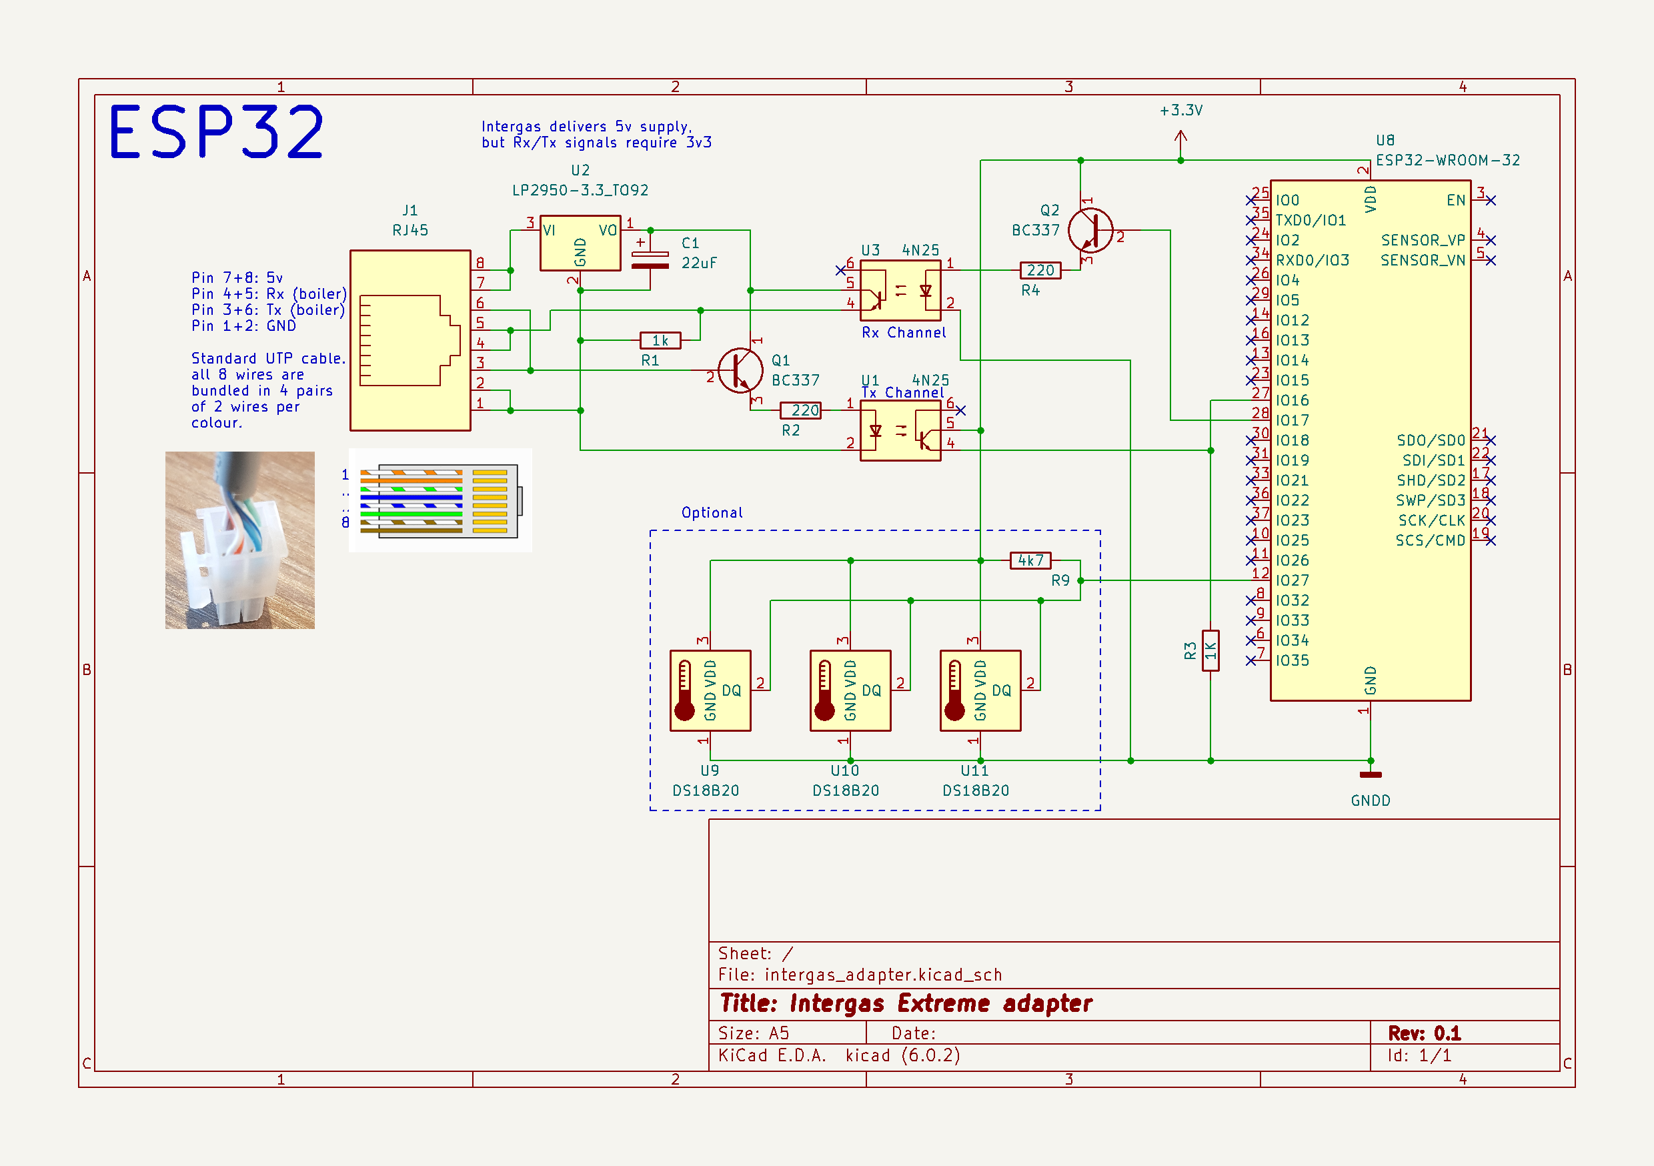Click the U3 4N25 Rx optocoupler
1654x1166 pixels.
pyautogui.click(x=900, y=291)
